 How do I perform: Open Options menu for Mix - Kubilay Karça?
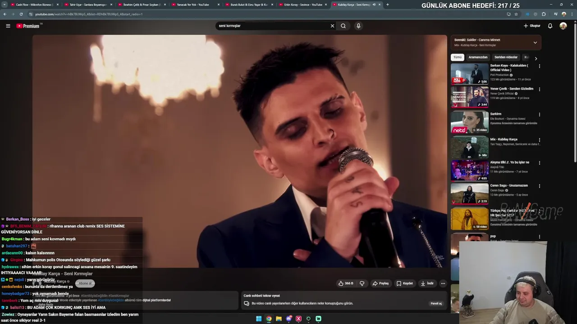click(x=539, y=140)
